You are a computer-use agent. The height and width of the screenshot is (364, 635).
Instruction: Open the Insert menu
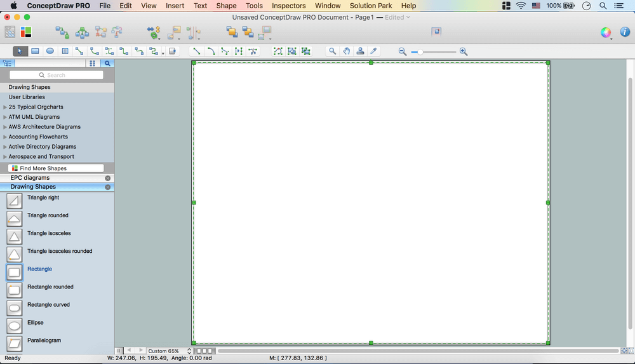(x=175, y=6)
